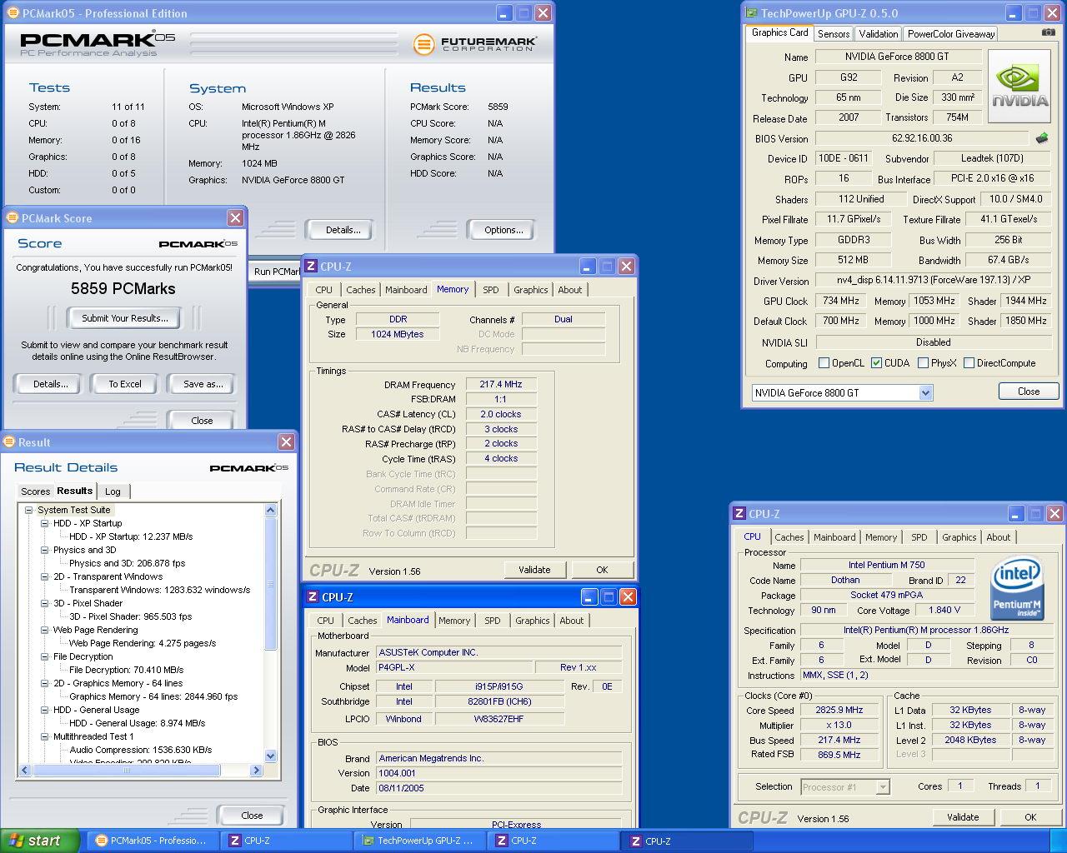Click OK in CPU-Z processor window
1067x853 pixels.
(1030, 817)
